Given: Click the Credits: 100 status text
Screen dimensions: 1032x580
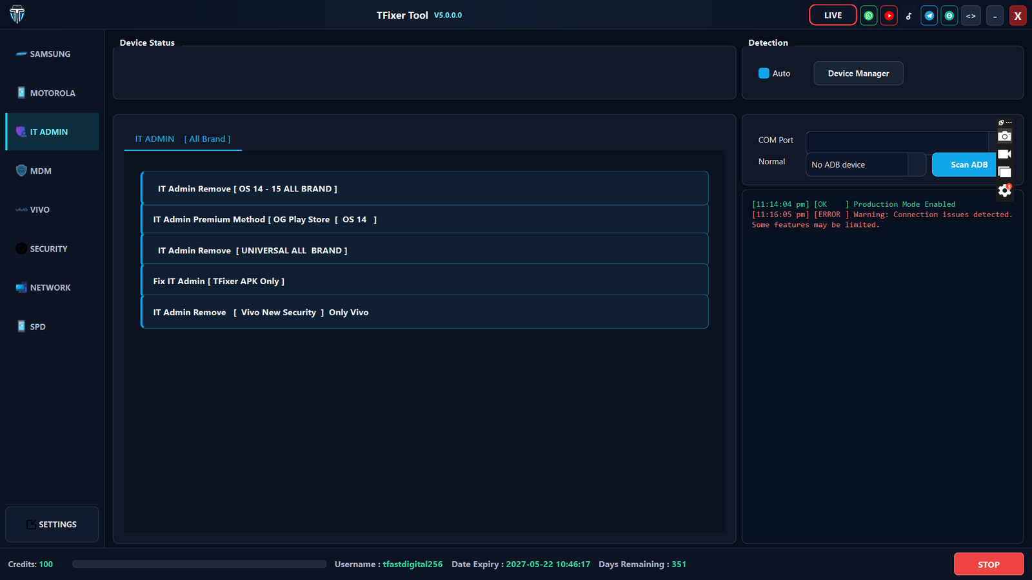Looking at the screenshot, I should (30, 564).
